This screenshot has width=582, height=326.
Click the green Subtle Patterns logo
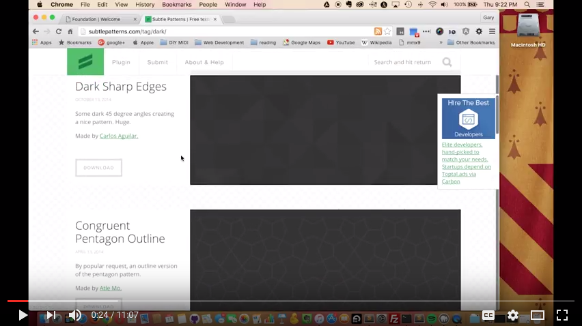(x=85, y=62)
